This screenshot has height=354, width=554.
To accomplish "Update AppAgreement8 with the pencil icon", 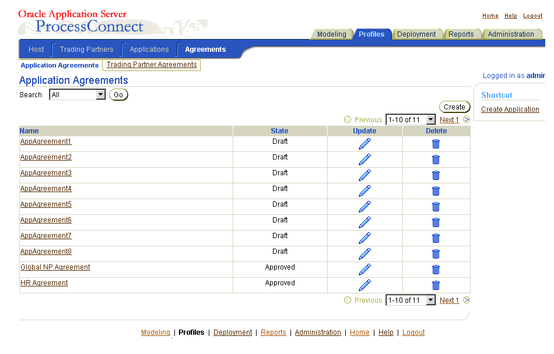I will point(364,254).
